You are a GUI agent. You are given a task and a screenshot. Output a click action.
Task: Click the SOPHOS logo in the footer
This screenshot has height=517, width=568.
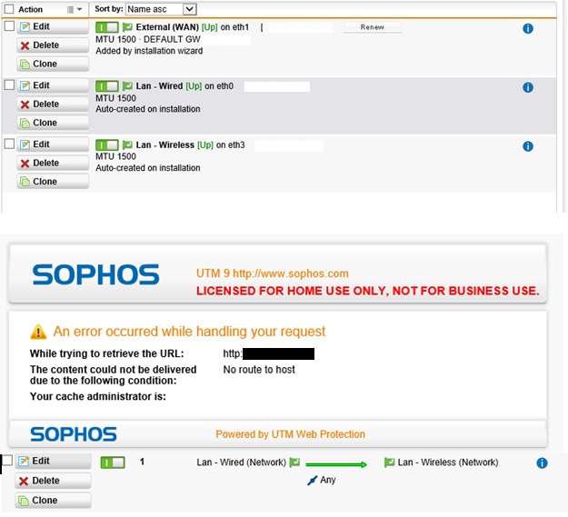coord(74,434)
